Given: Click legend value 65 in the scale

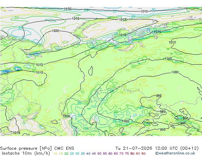Looking at the screenshot, I should click(116, 153).
